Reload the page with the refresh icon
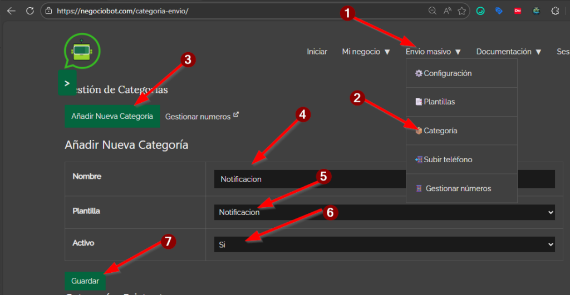 pos(30,11)
